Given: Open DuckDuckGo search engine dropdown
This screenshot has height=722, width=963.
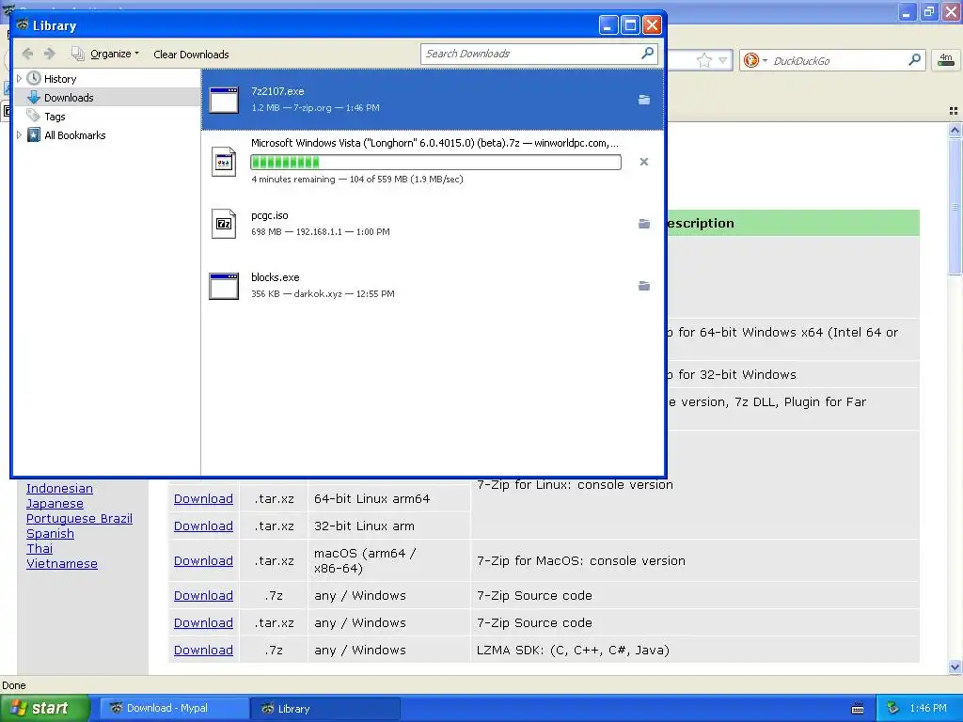Looking at the screenshot, I should (x=755, y=60).
